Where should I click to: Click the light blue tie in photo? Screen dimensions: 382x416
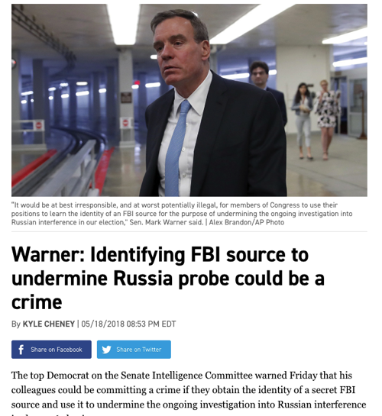tap(176, 149)
